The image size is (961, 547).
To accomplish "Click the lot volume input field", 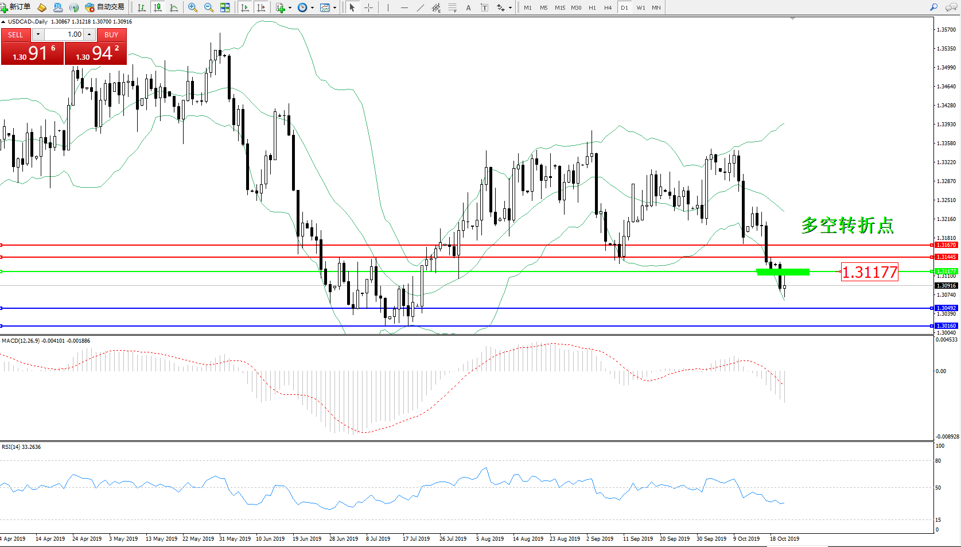I will (x=64, y=34).
